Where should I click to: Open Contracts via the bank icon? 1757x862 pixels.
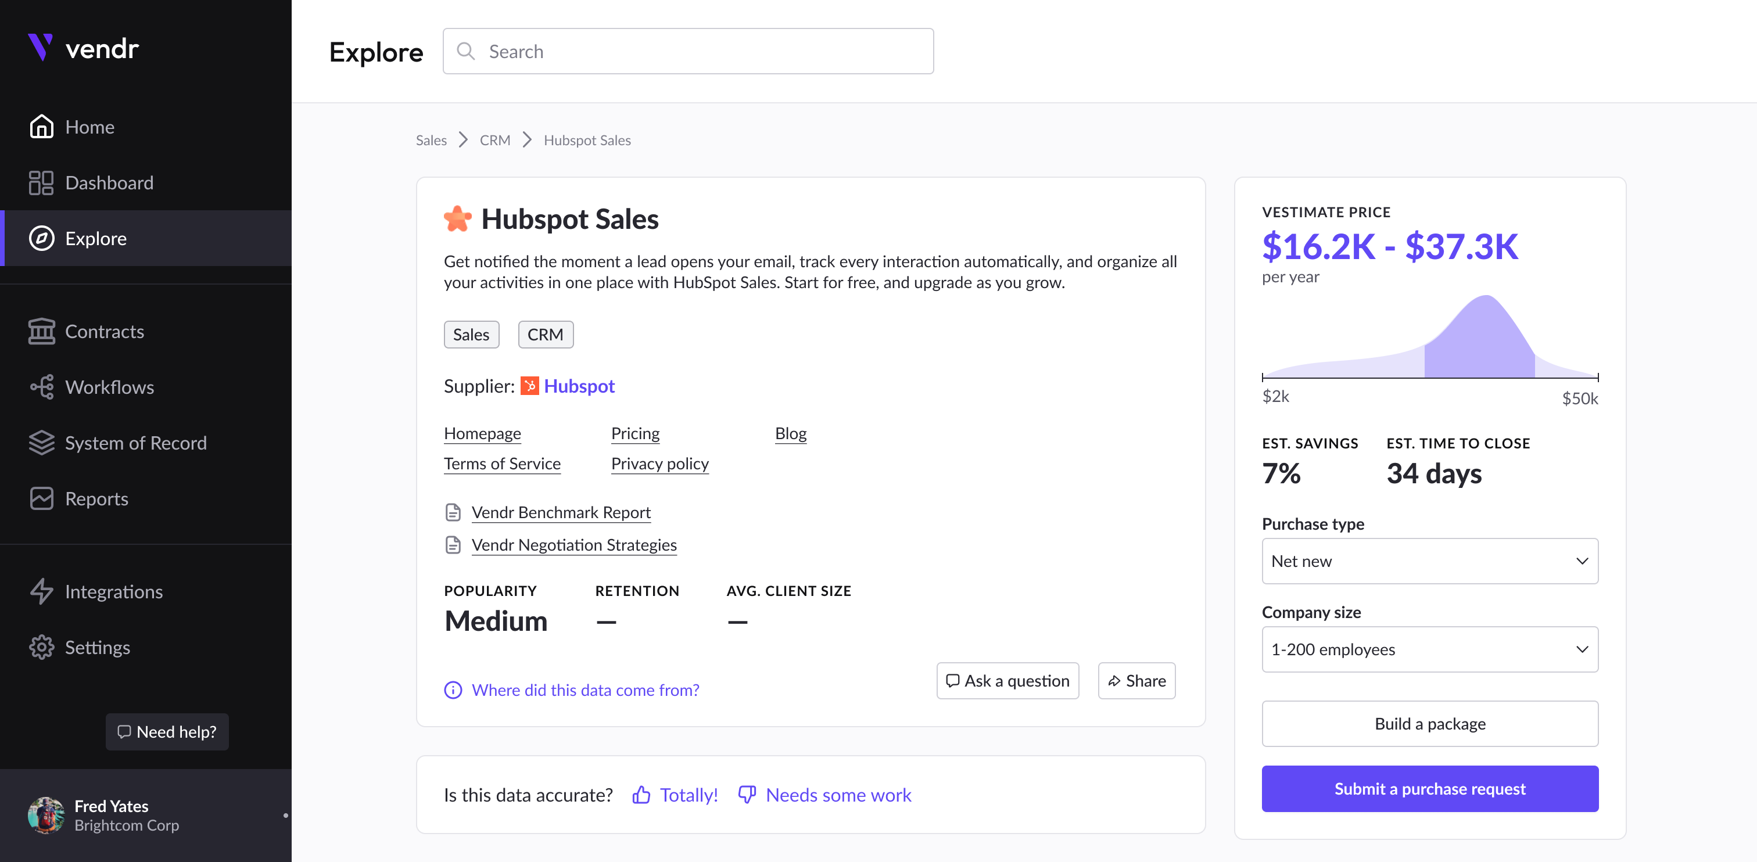point(42,332)
